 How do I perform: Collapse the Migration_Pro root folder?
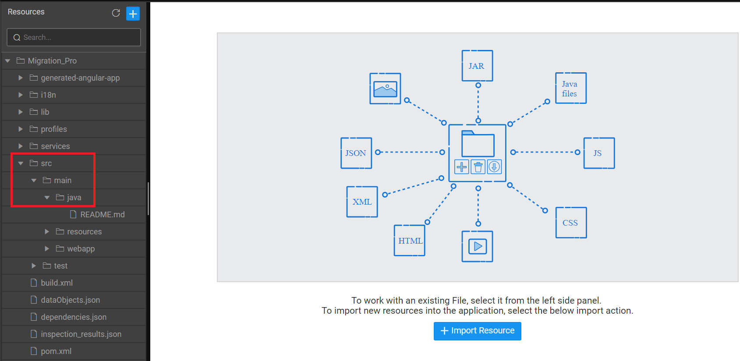pos(8,61)
